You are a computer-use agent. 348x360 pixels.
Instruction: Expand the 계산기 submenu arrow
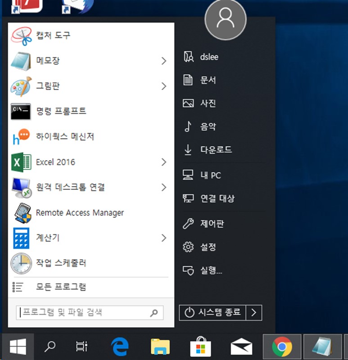click(164, 238)
